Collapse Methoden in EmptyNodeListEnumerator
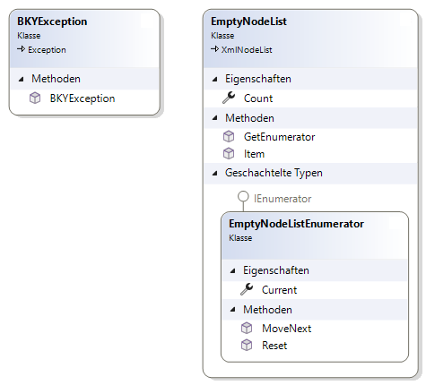 tap(232, 310)
